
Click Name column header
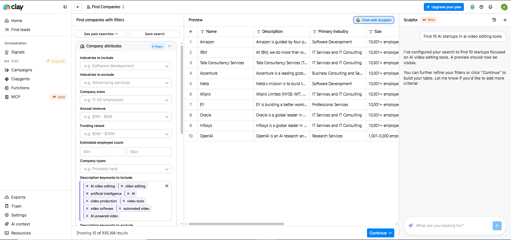click(226, 31)
